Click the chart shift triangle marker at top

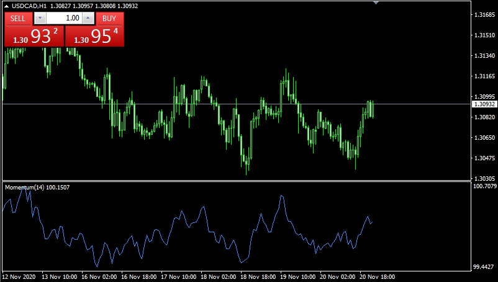tap(375, 2)
